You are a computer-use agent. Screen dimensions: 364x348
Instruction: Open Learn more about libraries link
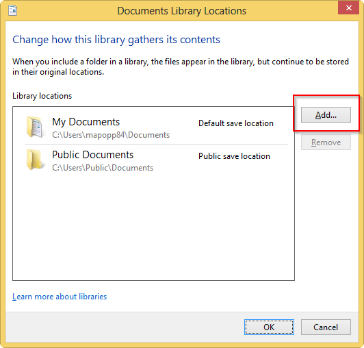coord(60,297)
